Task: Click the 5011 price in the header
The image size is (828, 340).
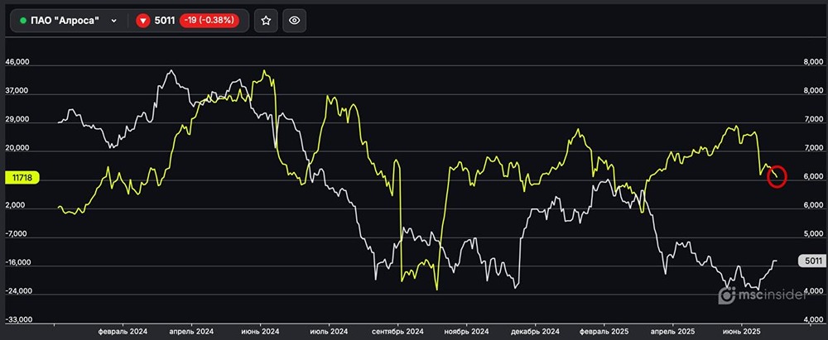Action: (x=166, y=21)
